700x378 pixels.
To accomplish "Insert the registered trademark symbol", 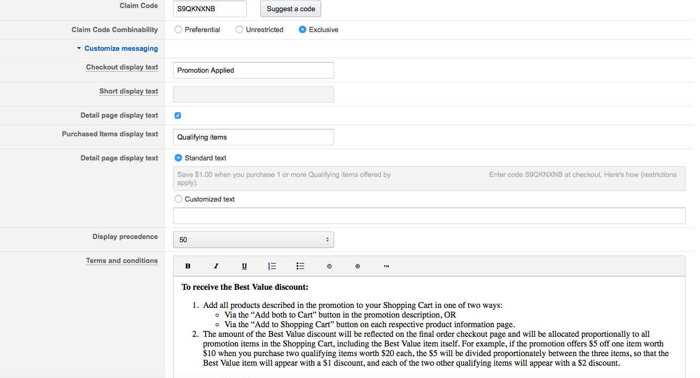I will click(x=358, y=266).
